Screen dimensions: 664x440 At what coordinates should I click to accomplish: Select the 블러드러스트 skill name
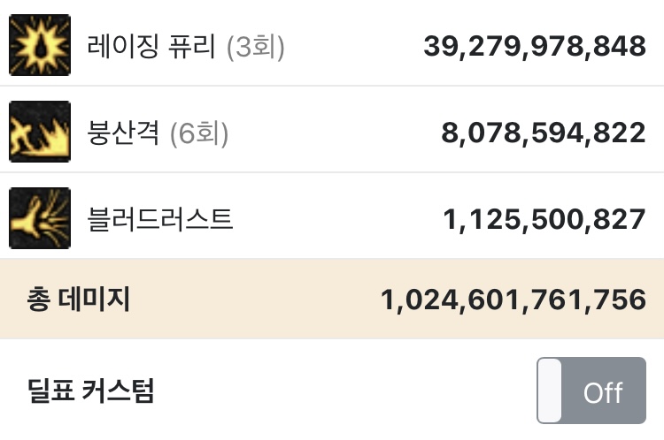pos(160,219)
